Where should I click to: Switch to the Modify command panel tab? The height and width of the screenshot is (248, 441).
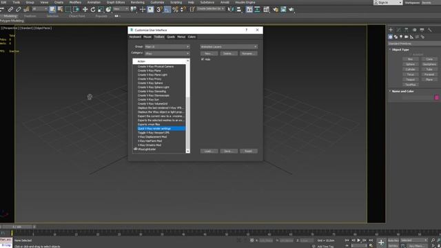(398, 30)
